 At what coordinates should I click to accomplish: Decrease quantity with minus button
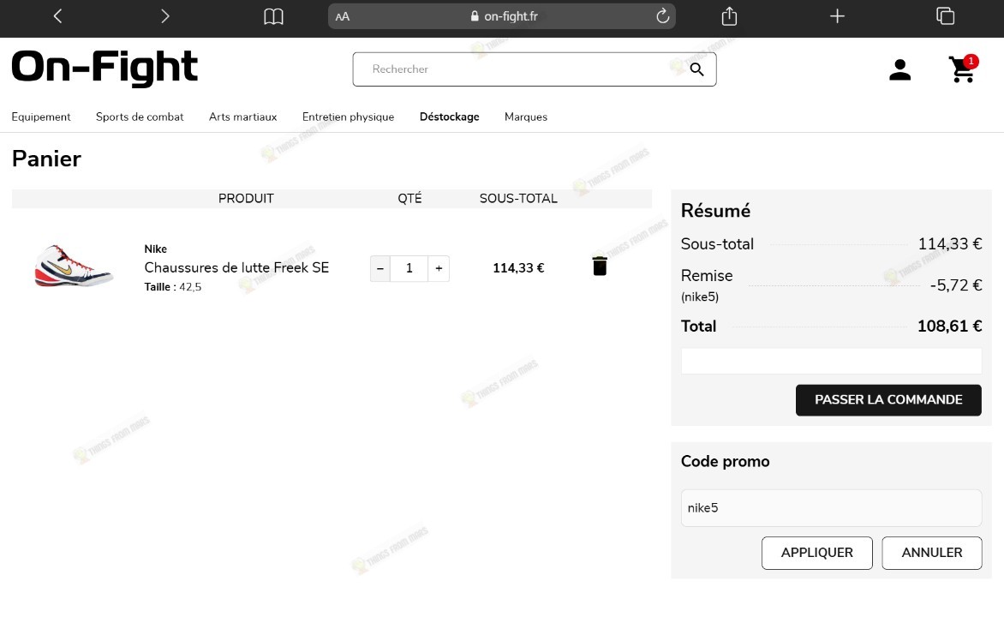[x=380, y=268]
